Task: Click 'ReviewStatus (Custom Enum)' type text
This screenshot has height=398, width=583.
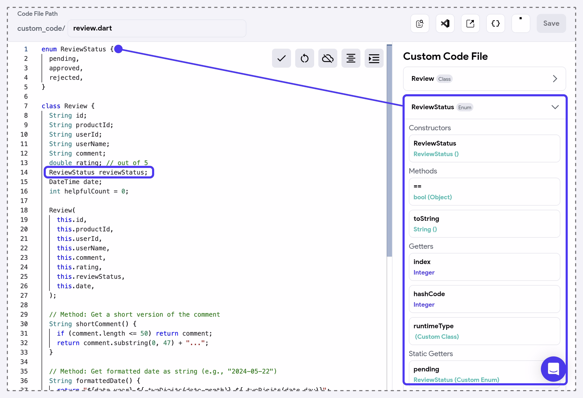Action: point(456,380)
